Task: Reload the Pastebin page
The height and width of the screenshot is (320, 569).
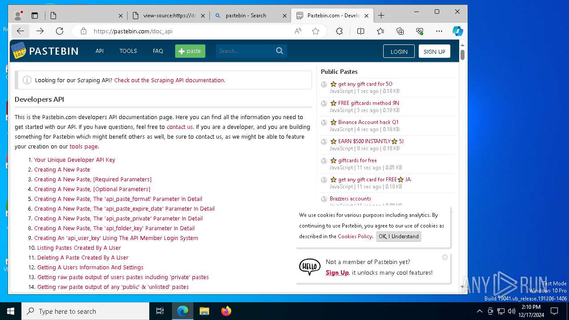Action: pos(60,31)
